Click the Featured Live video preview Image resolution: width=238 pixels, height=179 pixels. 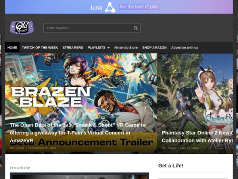pos(79,175)
